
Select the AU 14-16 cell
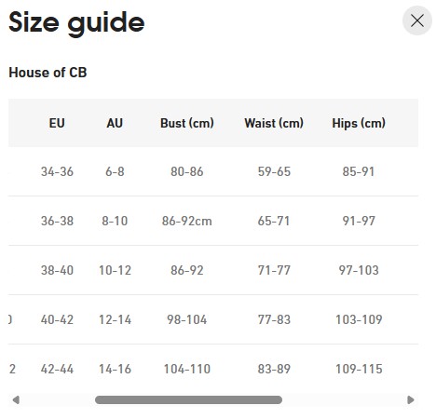coord(115,369)
